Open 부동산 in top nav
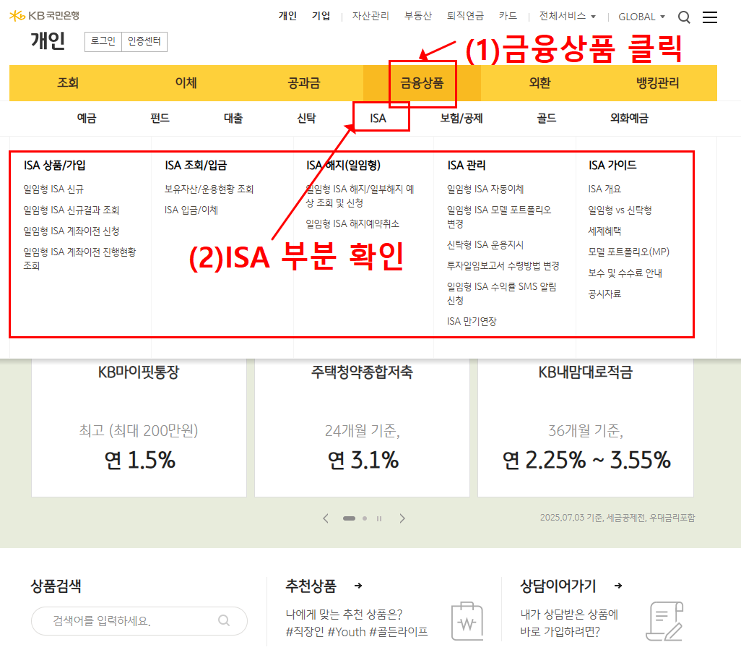Screen dimensions: 741x663 tap(418, 16)
